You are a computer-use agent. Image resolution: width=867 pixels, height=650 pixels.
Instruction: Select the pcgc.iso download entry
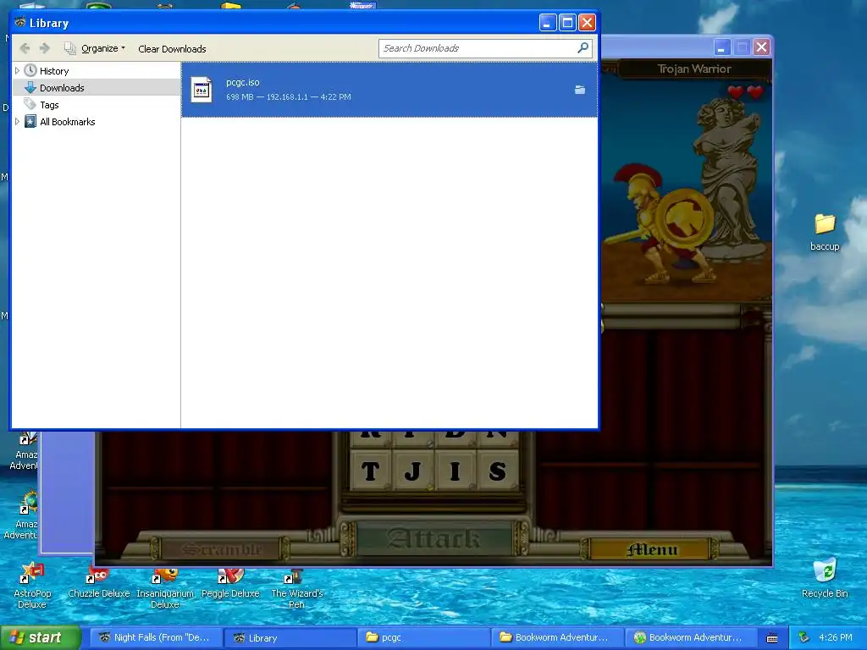[389, 90]
